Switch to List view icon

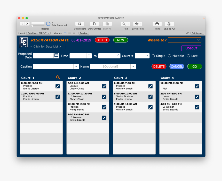tap(69, 33)
